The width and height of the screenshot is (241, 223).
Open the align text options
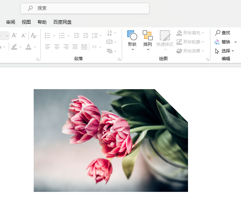click(x=112, y=42)
